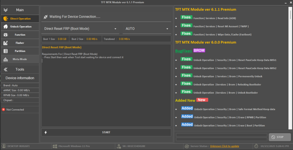Image resolution: width=293 pixels, height=150 pixels.
Task: Click Fixes badge for Reset PassCode Mth2
Action: [186, 67]
